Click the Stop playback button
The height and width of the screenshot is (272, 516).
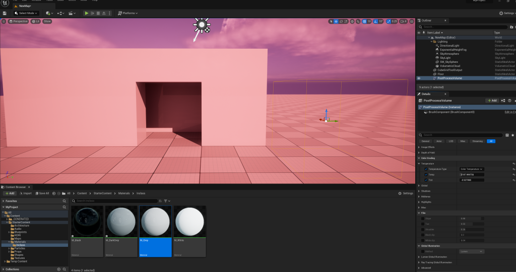(x=98, y=13)
